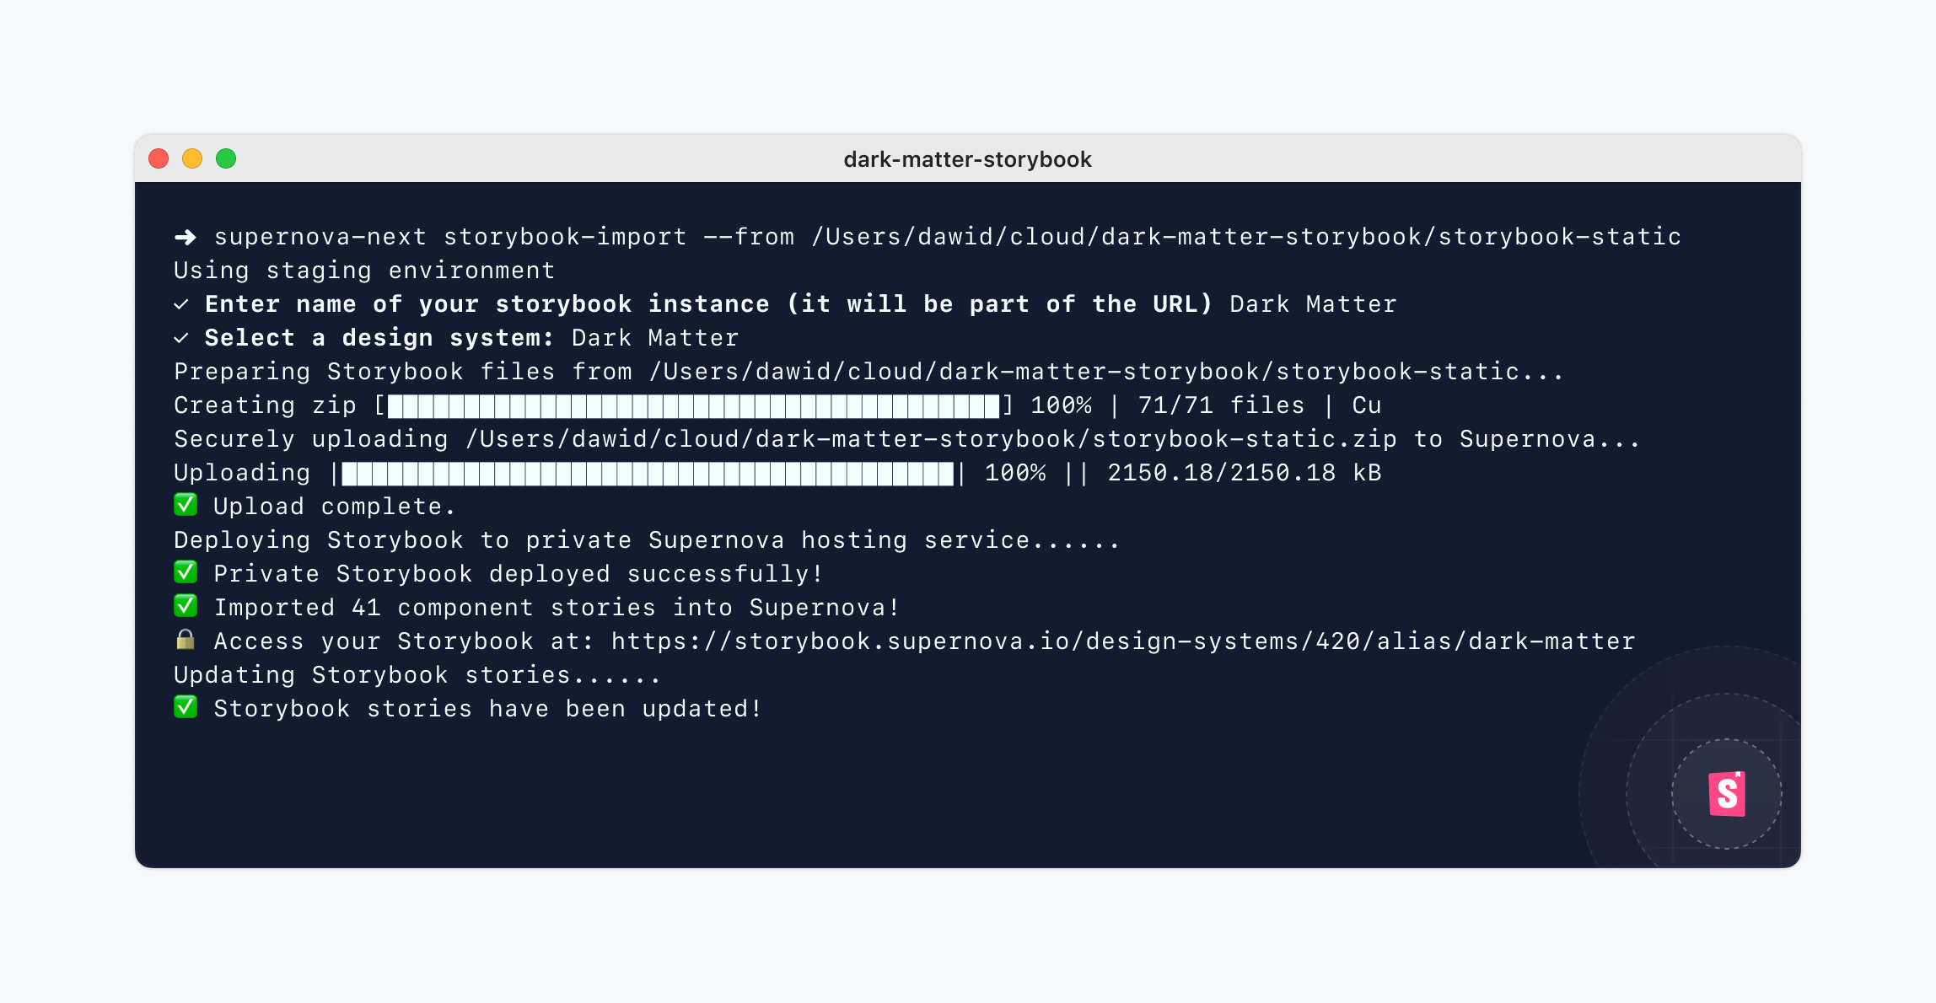Click the '71/71 files' count
The image size is (1936, 1003).
coord(1221,405)
